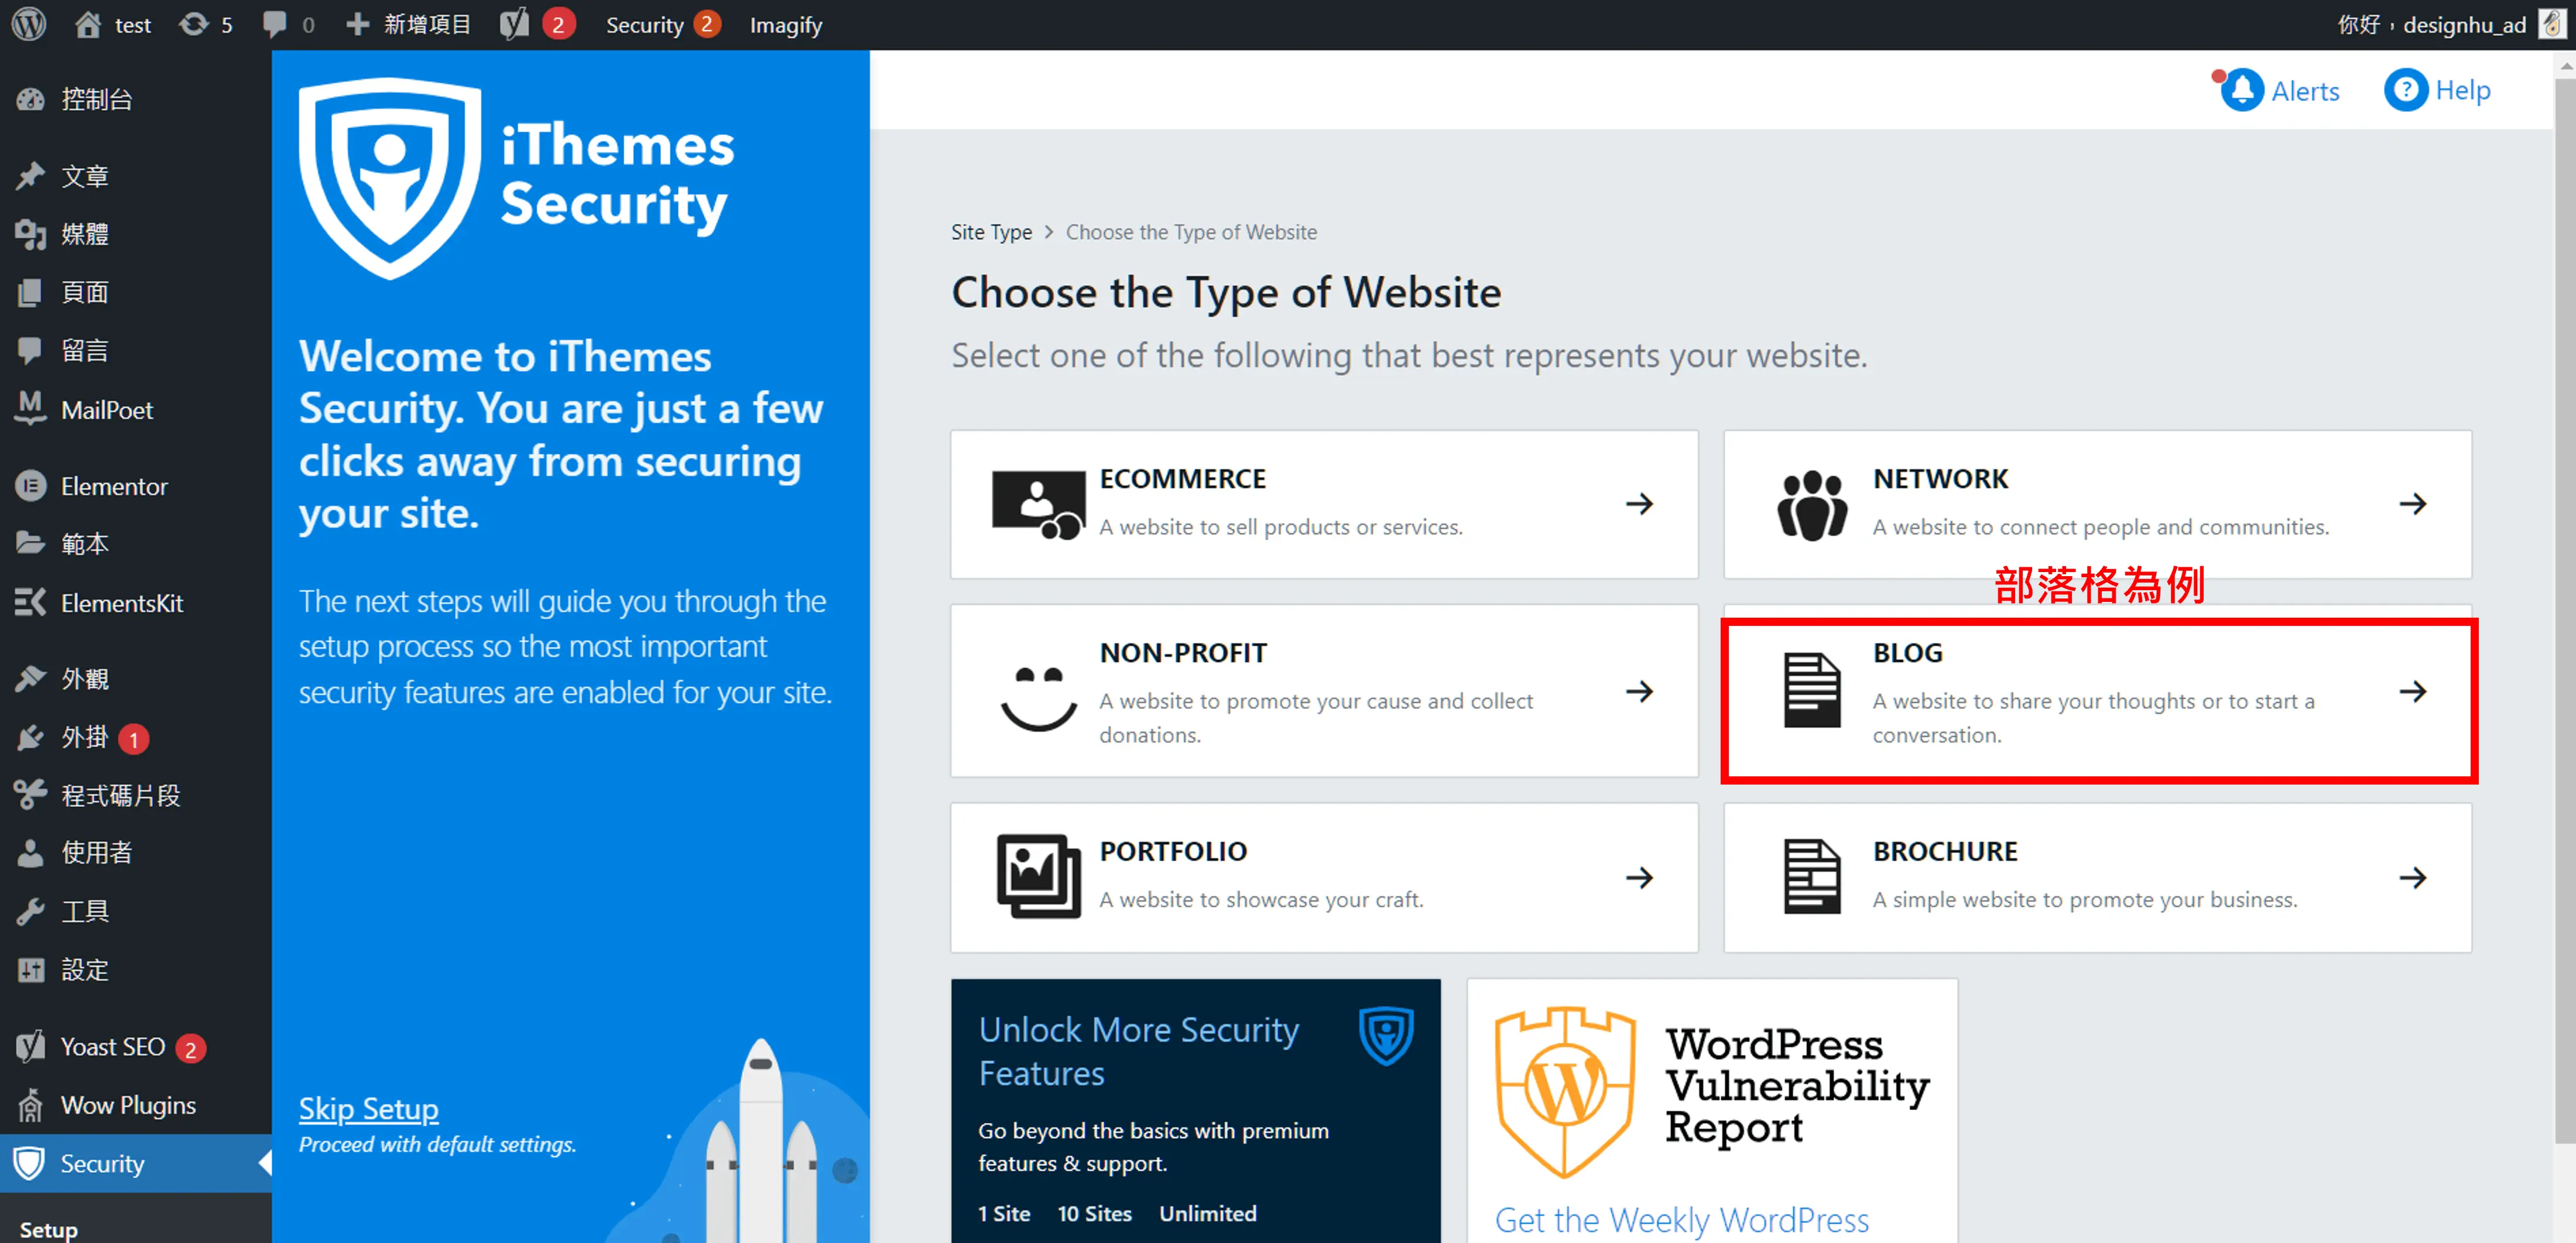Click the arrow on the Portfolio card
The image size is (2576, 1243).
[x=1639, y=878]
